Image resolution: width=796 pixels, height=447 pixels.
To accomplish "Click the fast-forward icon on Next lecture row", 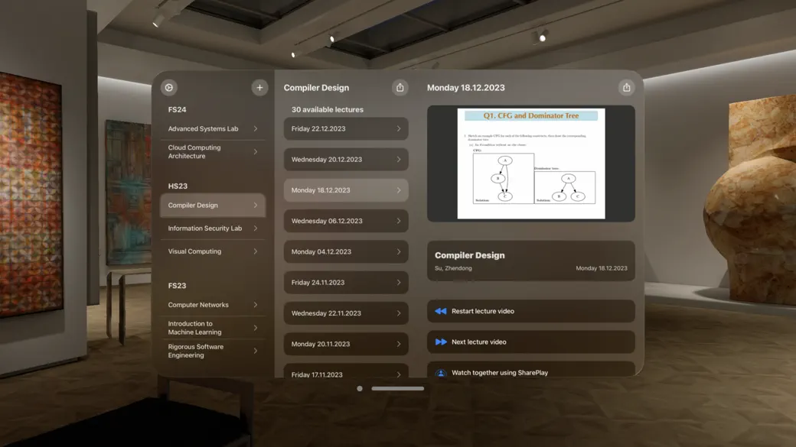I will [x=441, y=342].
